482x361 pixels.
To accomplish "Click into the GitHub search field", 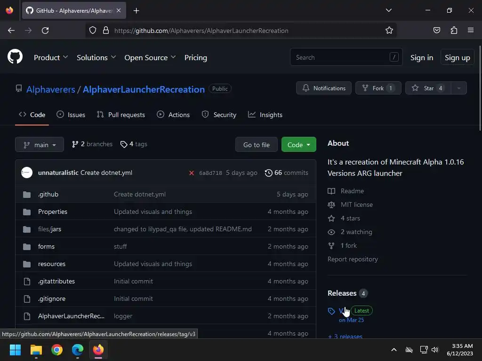I will point(346,57).
